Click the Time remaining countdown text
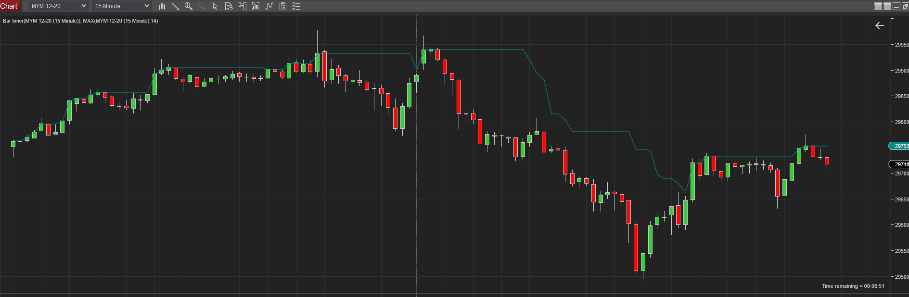Image resolution: width=909 pixels, height=297 pixels. tap(853, 286)
